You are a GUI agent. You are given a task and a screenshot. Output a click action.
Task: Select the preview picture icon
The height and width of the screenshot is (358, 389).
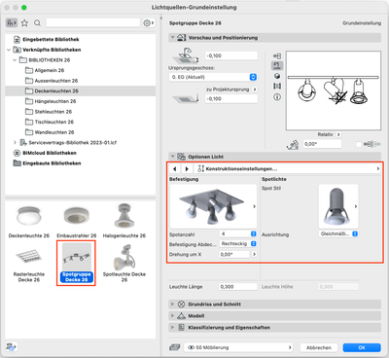[277, 87]
